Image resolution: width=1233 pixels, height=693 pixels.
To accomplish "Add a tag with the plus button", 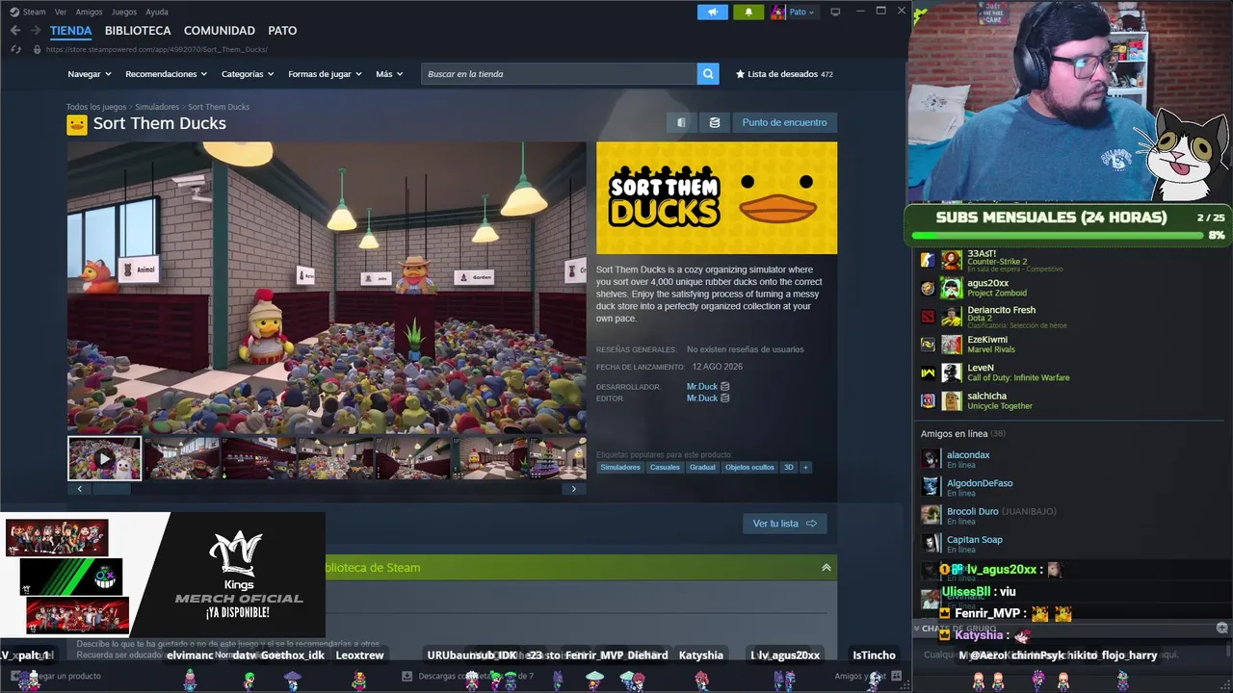I will click(805, 468).
